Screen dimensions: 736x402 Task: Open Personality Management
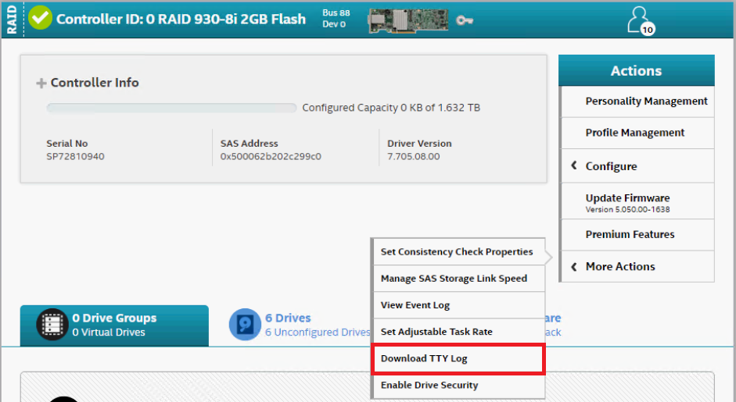[646, 101]
